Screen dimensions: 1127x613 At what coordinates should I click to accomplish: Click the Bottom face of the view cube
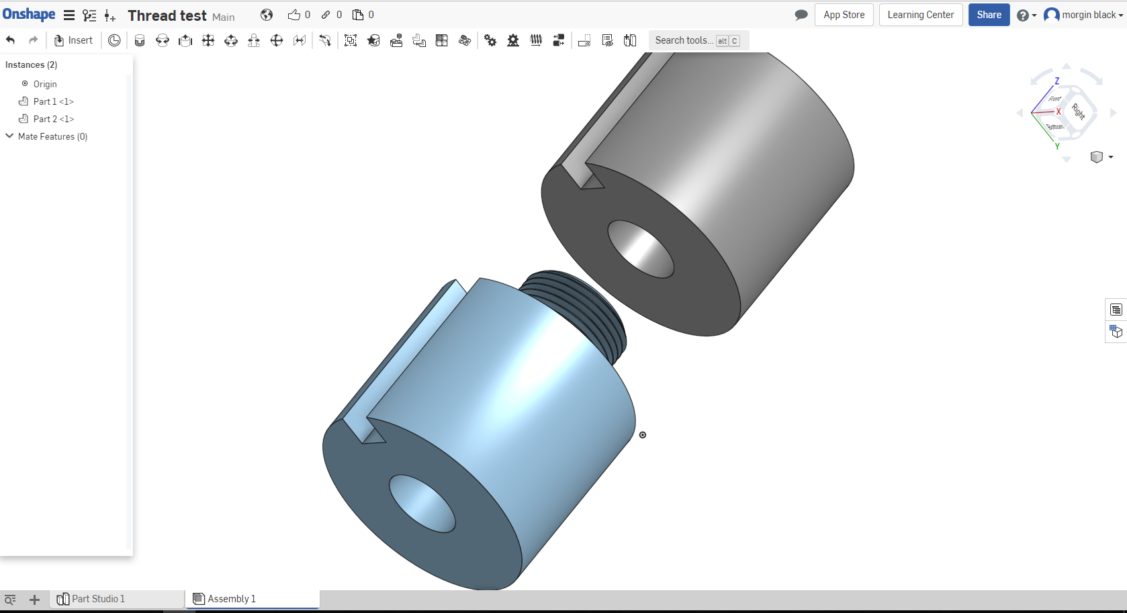[1056, 127]
